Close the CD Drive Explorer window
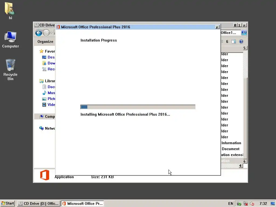Viewport: 276px width, 207px height. (244, 25)
